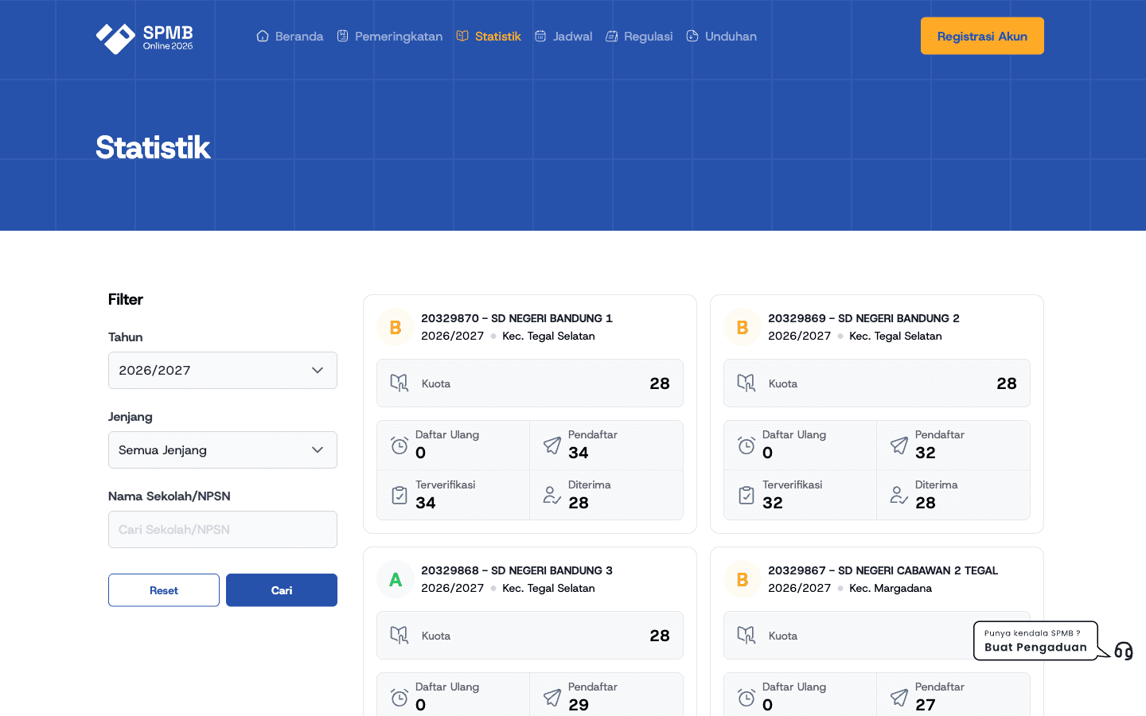This screenshot has width=1146, height=716.
Task: Click the Kuota book icon for SD Negeri Bandung 3
Action: point(400,636)
